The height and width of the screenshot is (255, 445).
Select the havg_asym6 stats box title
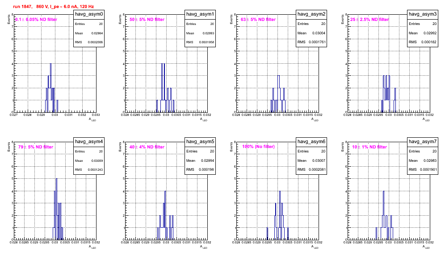pos(311,141)
